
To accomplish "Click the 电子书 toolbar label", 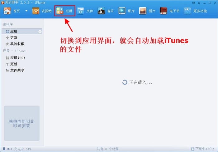I will 174,11.
